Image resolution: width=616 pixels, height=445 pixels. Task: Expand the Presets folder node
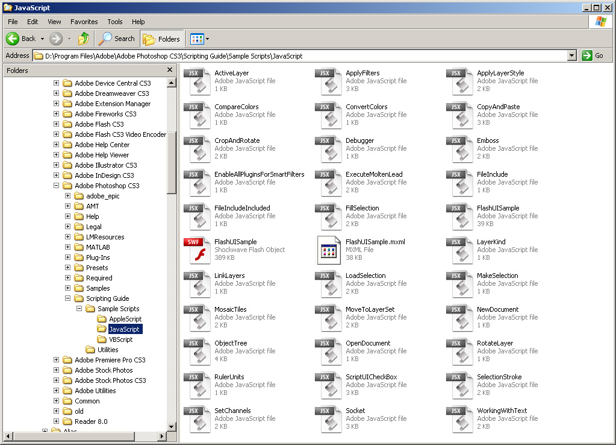67,268
